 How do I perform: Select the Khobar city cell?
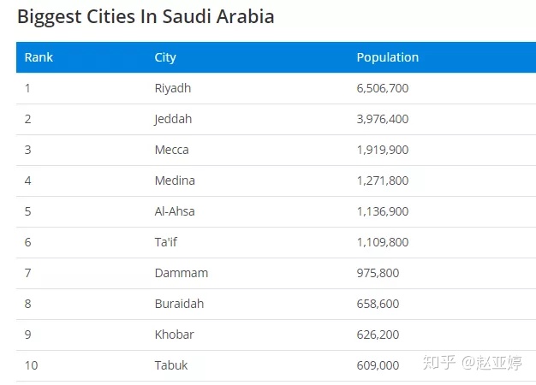point(174,335)
